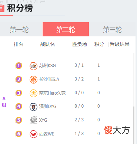Click the rank 5 badge
The height and width of the screenshot is (144, 137).
click(x=19, y=120)
